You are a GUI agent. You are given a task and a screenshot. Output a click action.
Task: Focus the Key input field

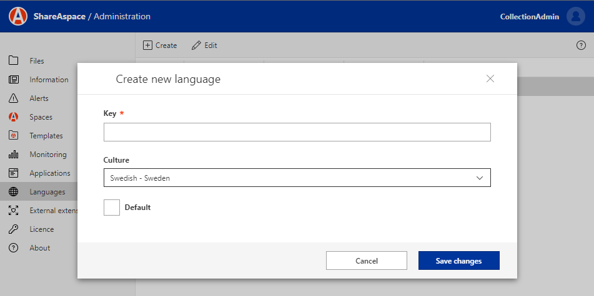297,132
